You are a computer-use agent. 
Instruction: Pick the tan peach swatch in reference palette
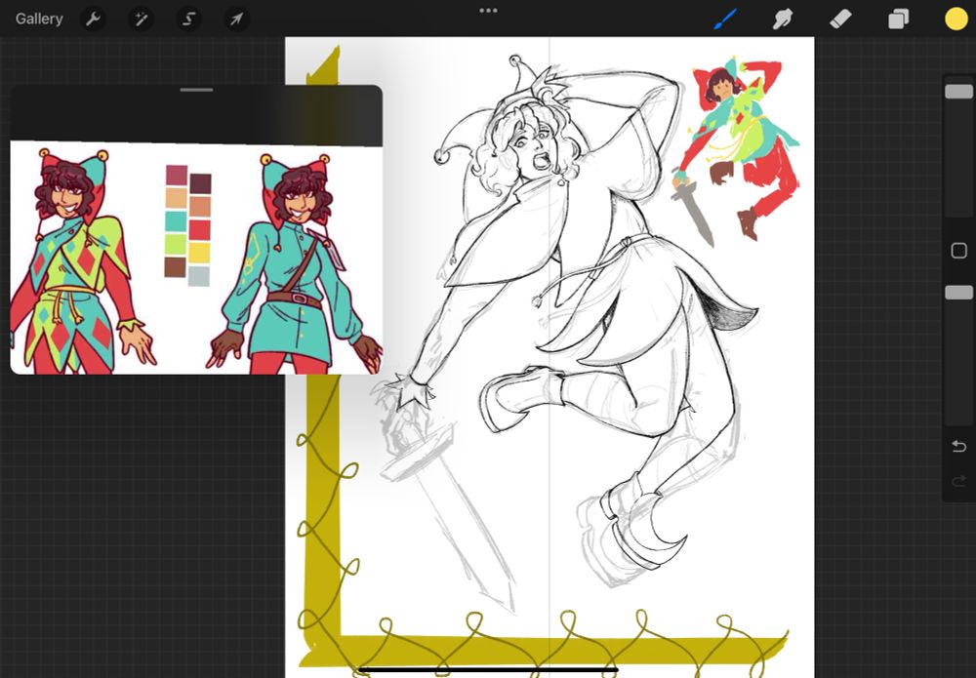176,198
